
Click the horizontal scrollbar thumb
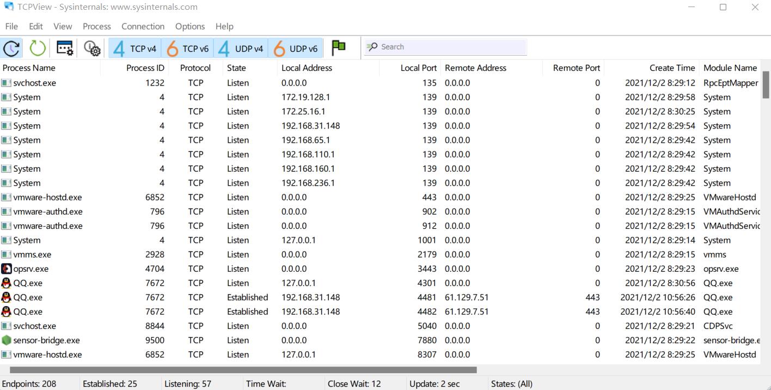coord(243,370)
